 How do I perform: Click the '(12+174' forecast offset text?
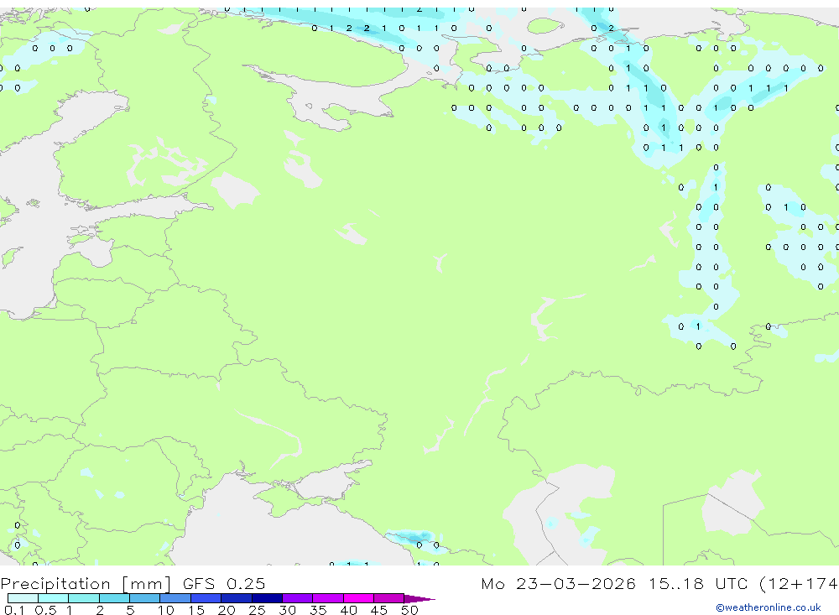[x=799, y=583]
